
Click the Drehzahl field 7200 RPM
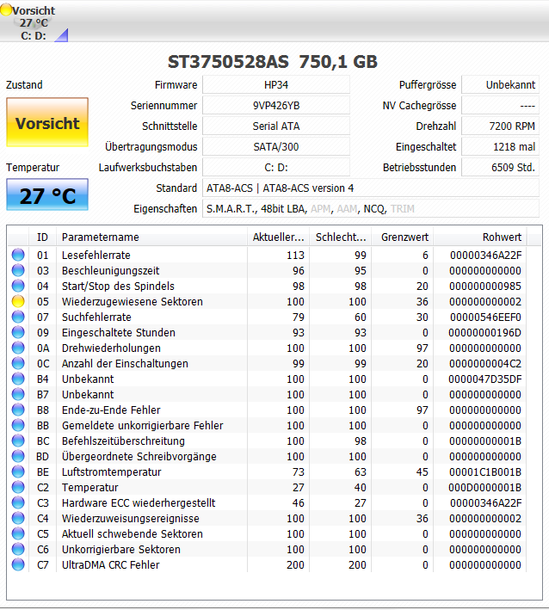500,126
